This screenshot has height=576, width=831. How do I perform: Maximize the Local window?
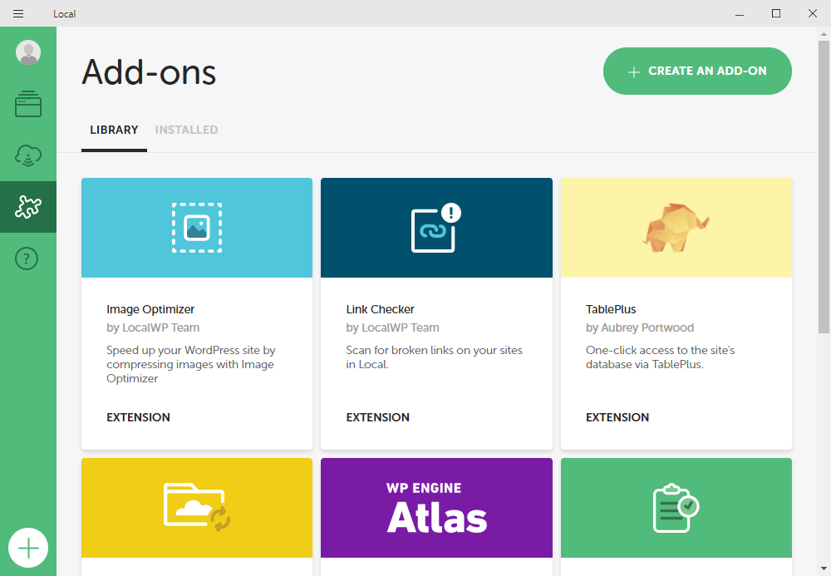pyautogui.click(x=776, y=13)
